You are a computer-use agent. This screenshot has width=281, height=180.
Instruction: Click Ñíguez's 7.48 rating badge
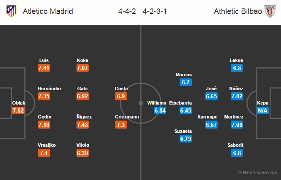82,125
